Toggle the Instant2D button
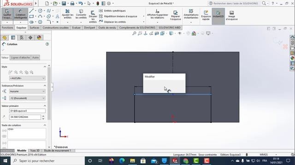Screen dimensions: 295x165 coord(218,16)
